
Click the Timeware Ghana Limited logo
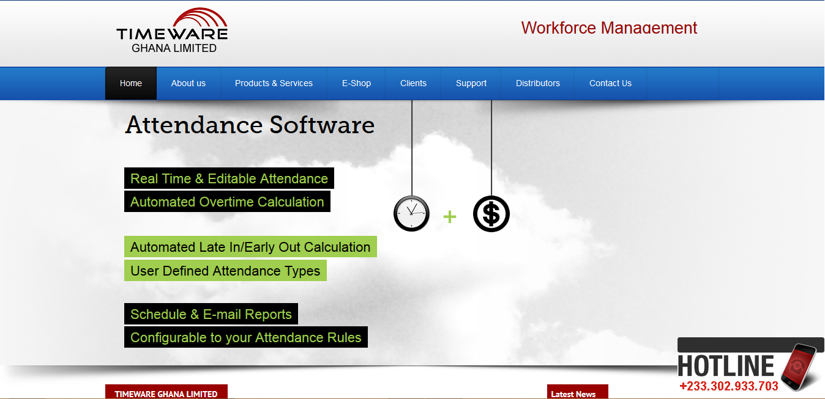(172, 31)
